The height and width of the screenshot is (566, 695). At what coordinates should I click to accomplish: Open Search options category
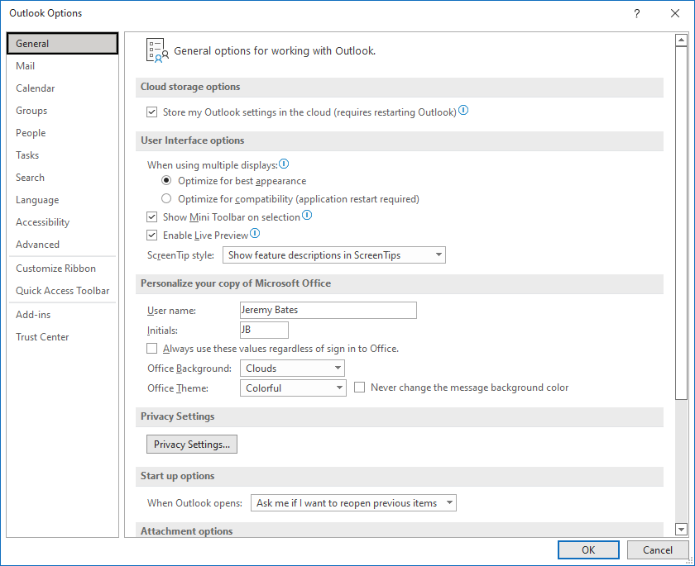[x=63, y=178]
